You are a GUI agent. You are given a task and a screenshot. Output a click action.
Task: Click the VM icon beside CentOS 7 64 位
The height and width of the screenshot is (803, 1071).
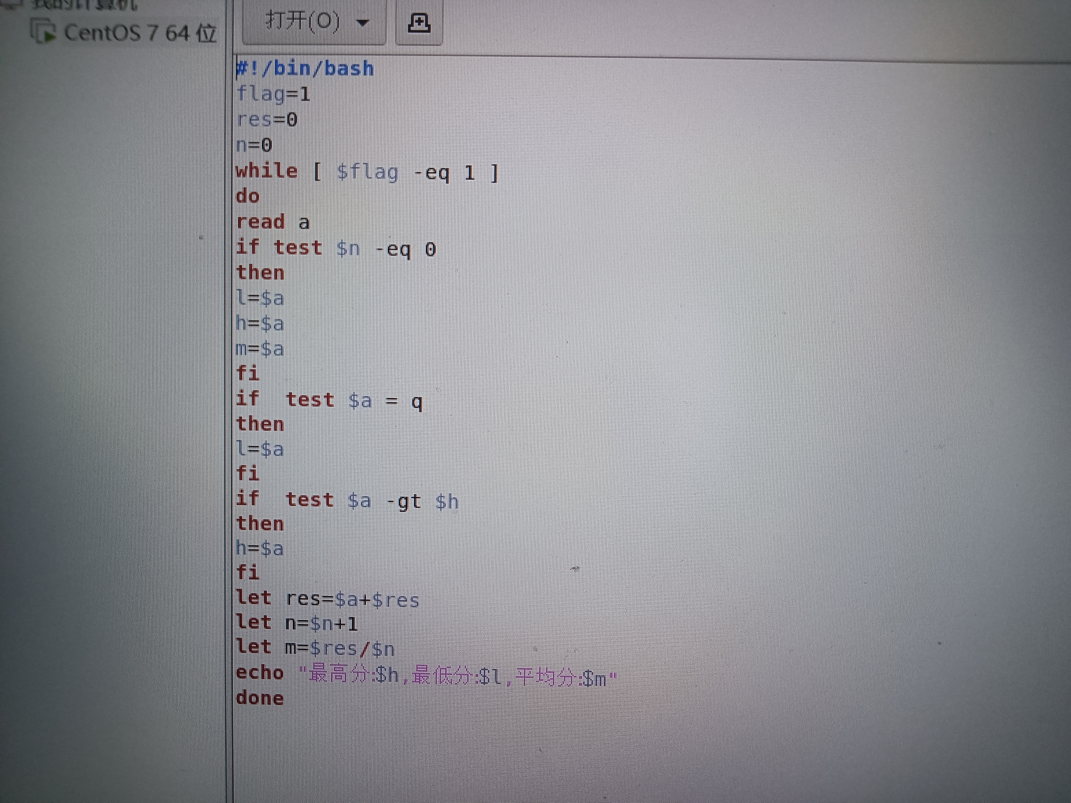44,31
